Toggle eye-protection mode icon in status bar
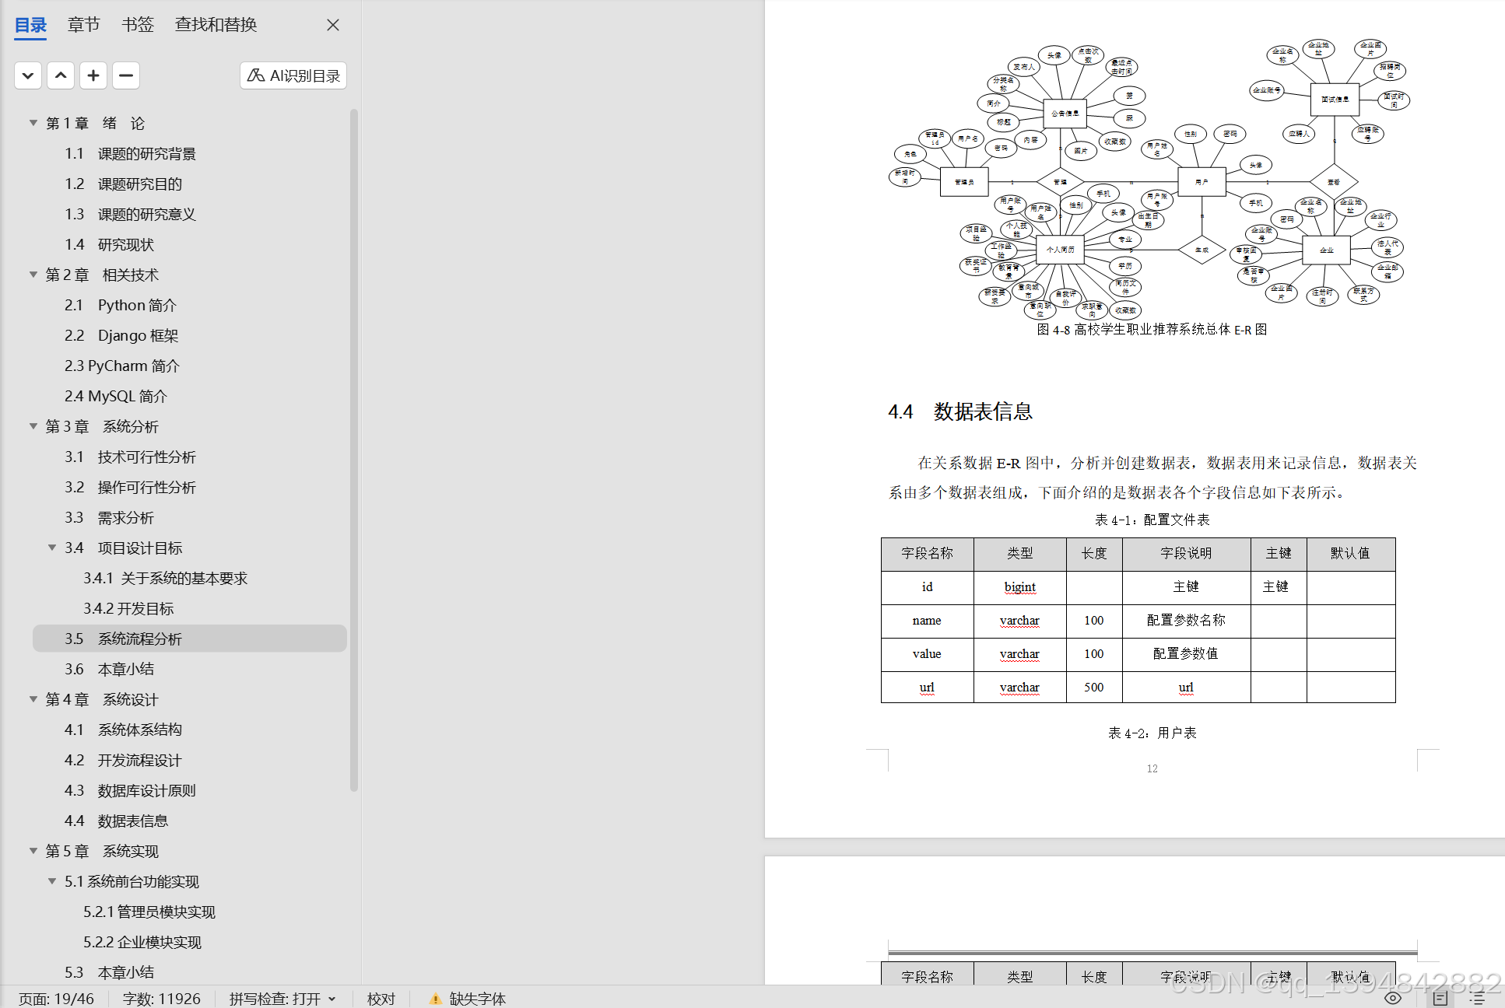The image size is (1505, 1008). [x=1393, y=998]
